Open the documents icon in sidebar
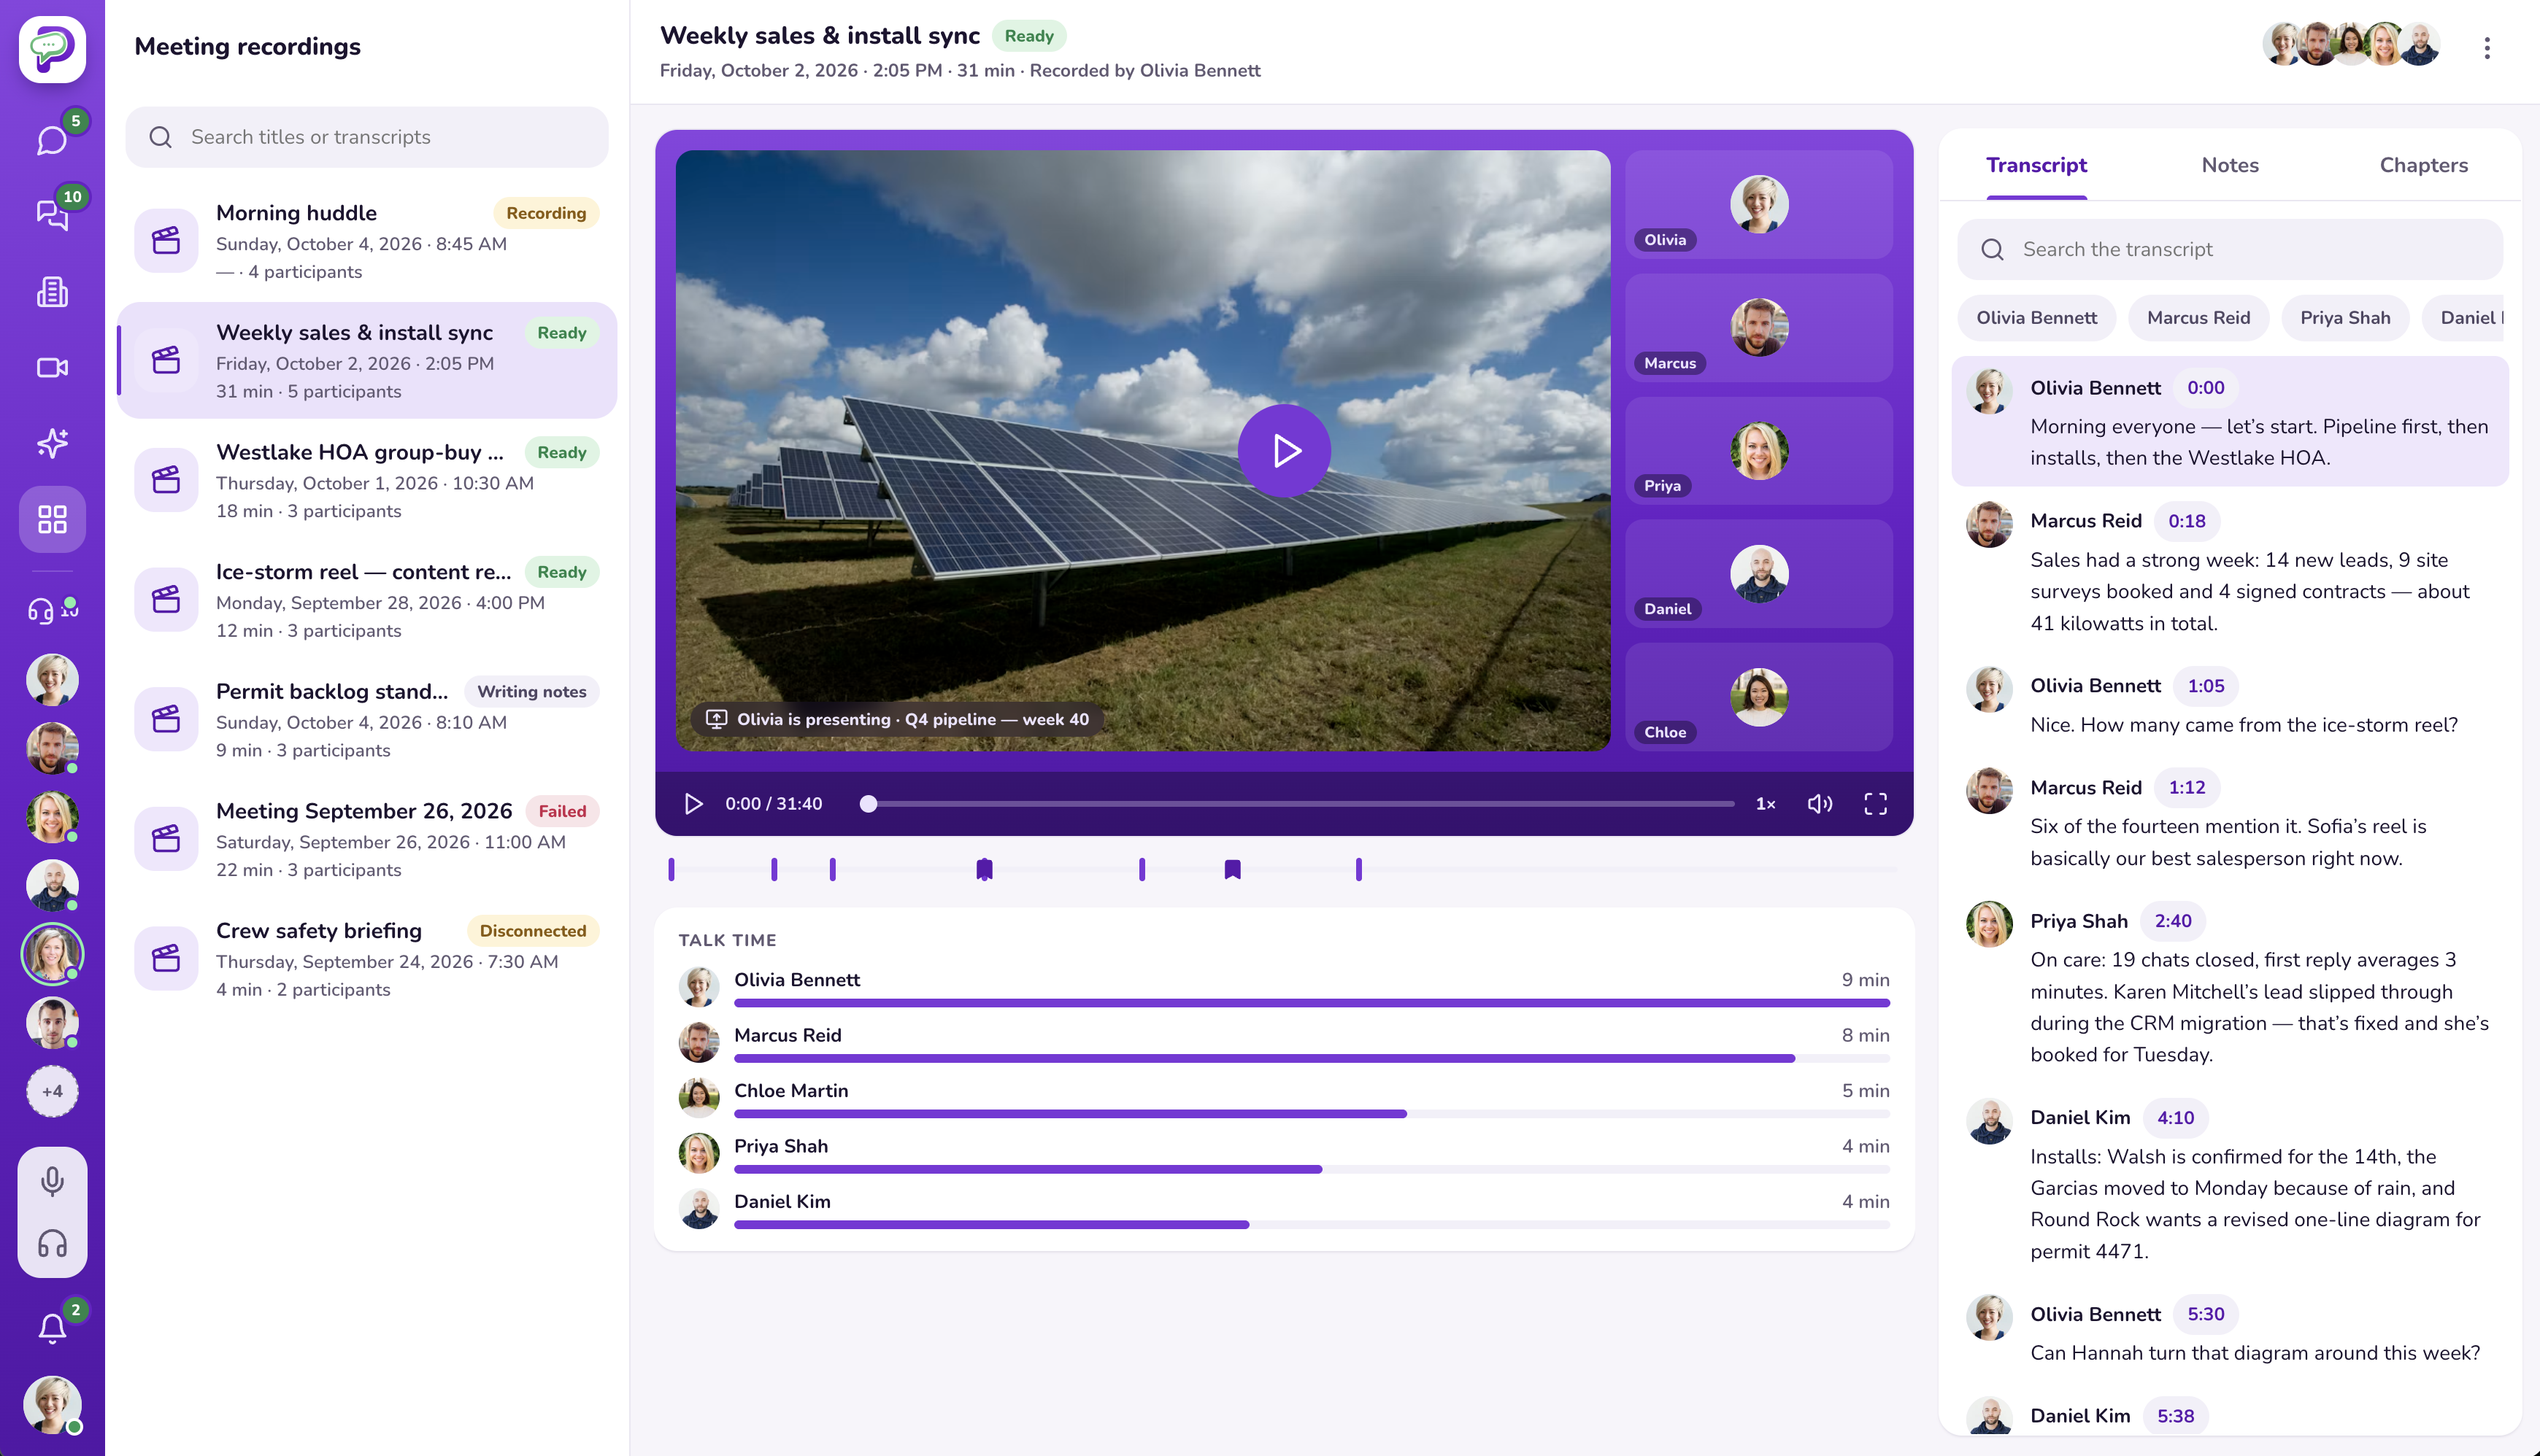 pos(52,291)
